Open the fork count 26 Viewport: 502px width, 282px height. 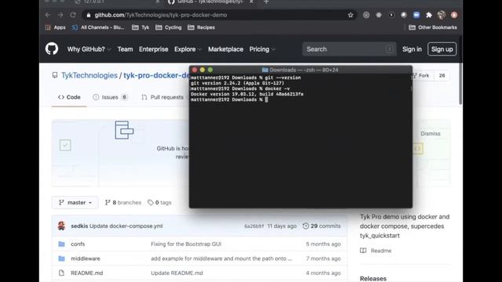point(442,75)
